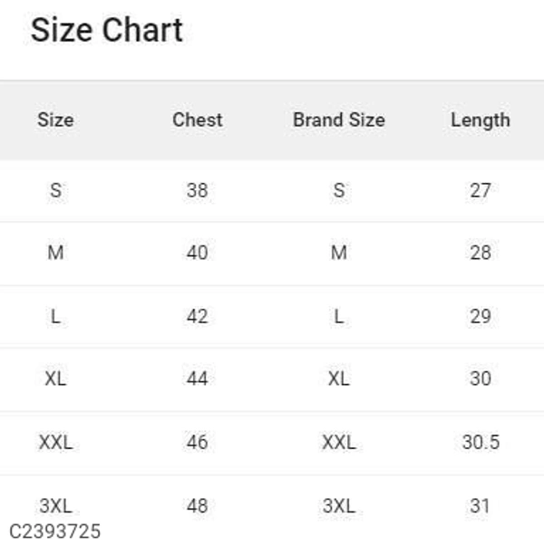Select brand size XXL
The height and width of the screenshot is (546, 544).
pyautogui.click(x=338, y=442)
